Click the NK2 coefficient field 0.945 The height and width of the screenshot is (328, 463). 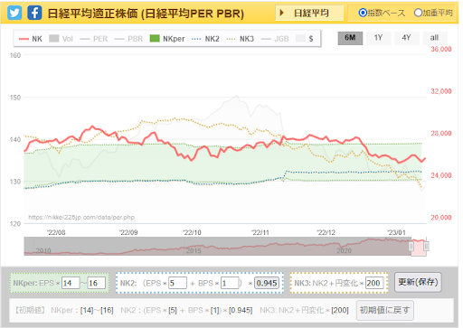[x=267, y=283]
